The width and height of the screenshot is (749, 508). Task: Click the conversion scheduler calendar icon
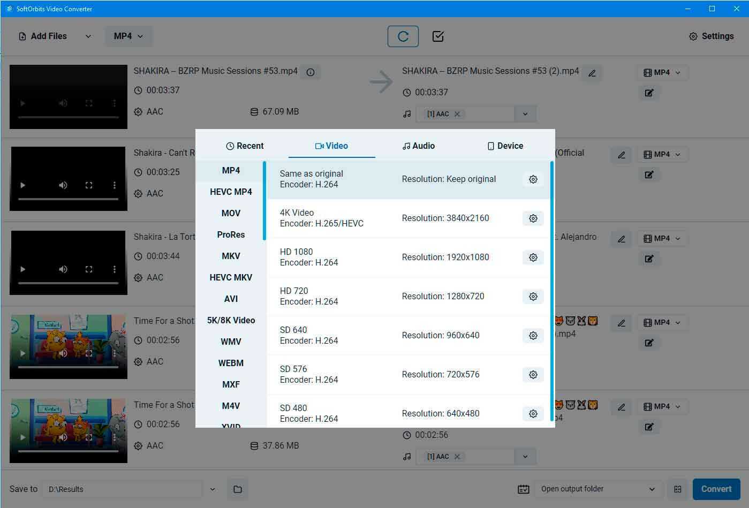click(x=523, y=489)
